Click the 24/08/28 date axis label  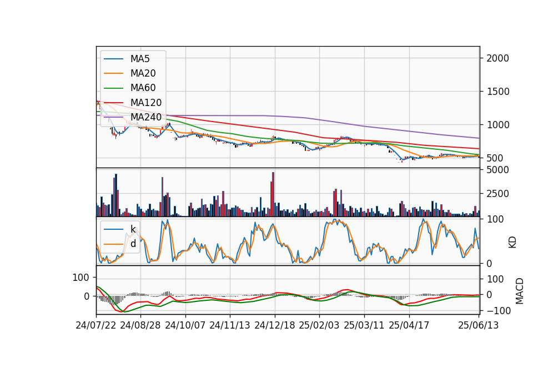click(x=140, y=325)
